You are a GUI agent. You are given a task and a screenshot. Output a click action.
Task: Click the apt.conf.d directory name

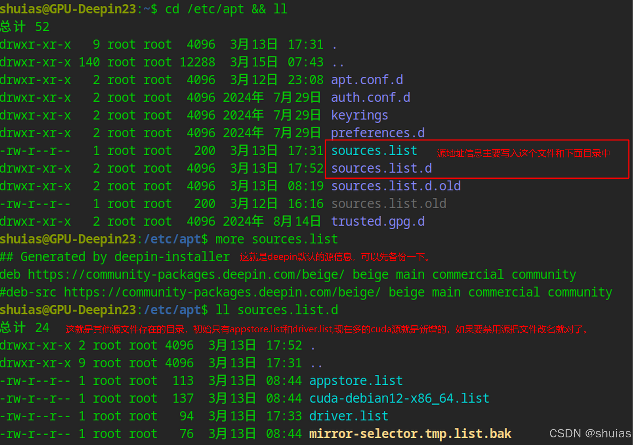coord(367,80)
